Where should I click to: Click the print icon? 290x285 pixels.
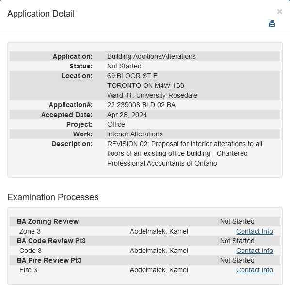point(272,24)
